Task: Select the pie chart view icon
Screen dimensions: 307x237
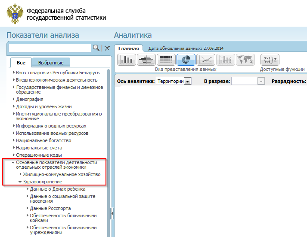Action: (x=186, y=60)
